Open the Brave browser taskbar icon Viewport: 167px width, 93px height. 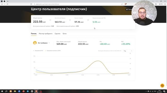tap(36, 91)
